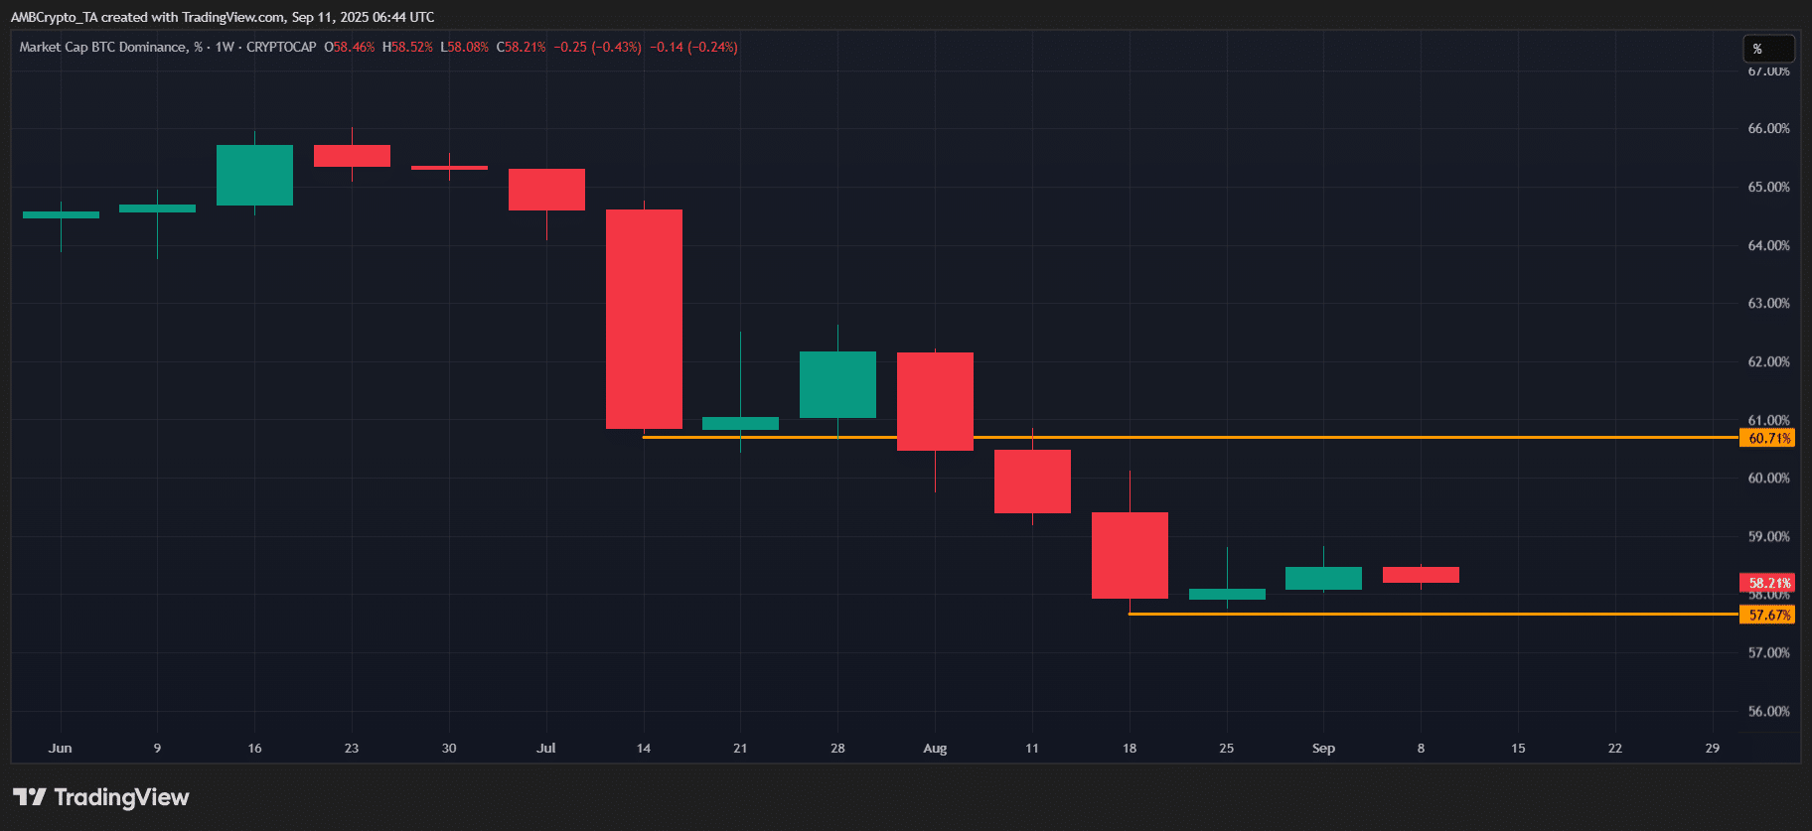This screenshot has width=1812, height=831.
Task: Click the CRYPTOCAP source label
Action: 281,47
